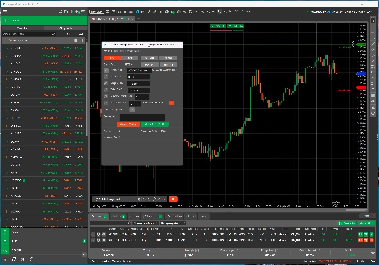Open the Algo section in left sidebar
The image size is (379, 265).
(x=14, y=241)
